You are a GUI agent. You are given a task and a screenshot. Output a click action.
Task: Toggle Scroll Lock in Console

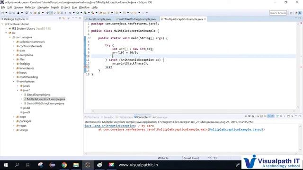[261, 116]
